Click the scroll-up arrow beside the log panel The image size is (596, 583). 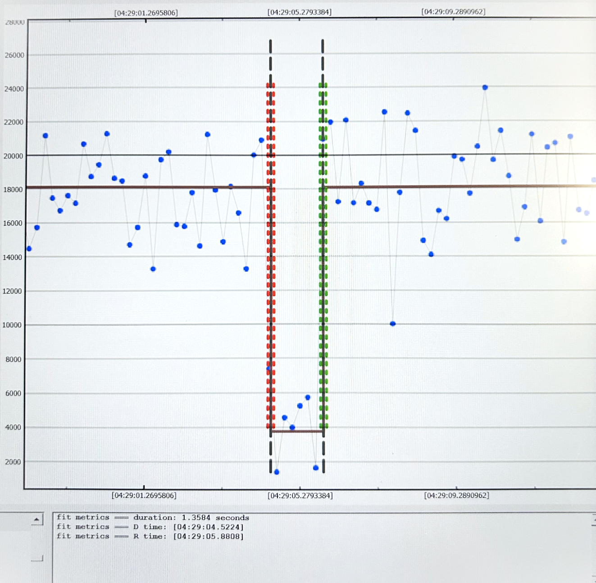pyautogui.click(x=37, y=519)
